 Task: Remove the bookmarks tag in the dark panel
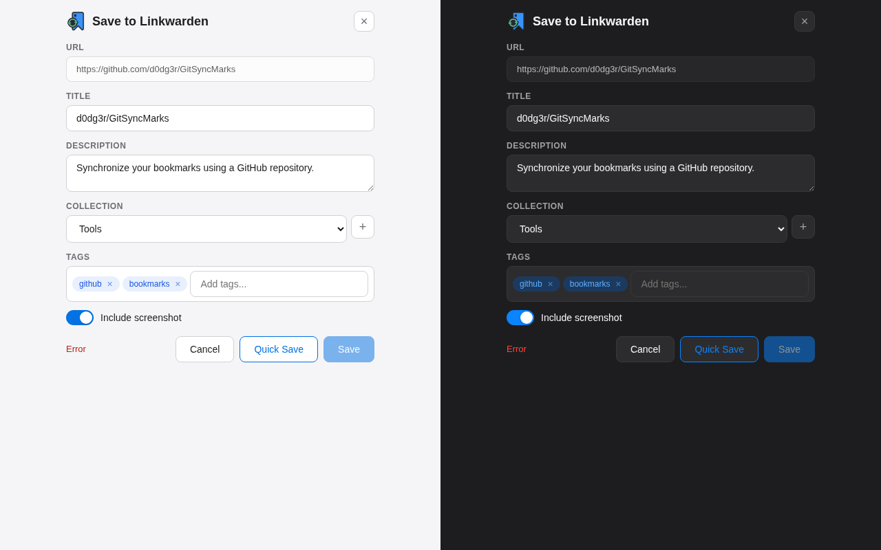tap(618, 284)
